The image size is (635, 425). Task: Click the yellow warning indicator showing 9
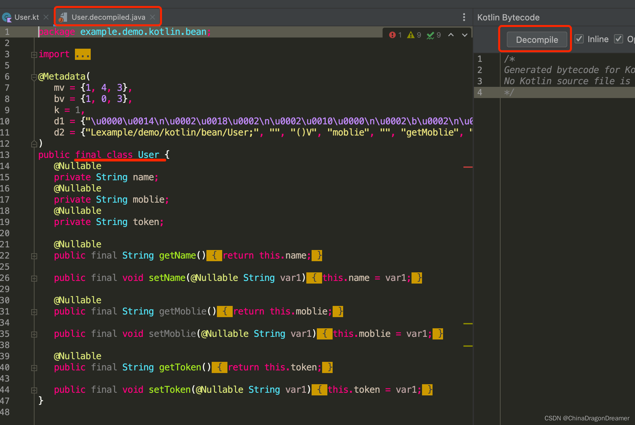click(x=414, y=35)
